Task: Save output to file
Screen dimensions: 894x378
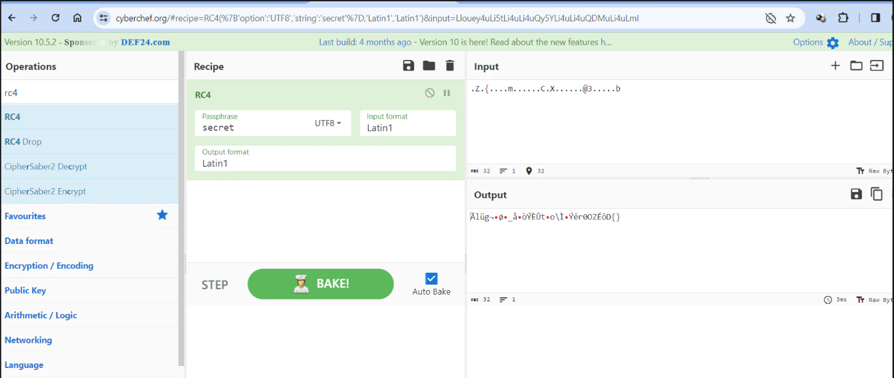Action: pyautogui.click(x=857, y=194)
